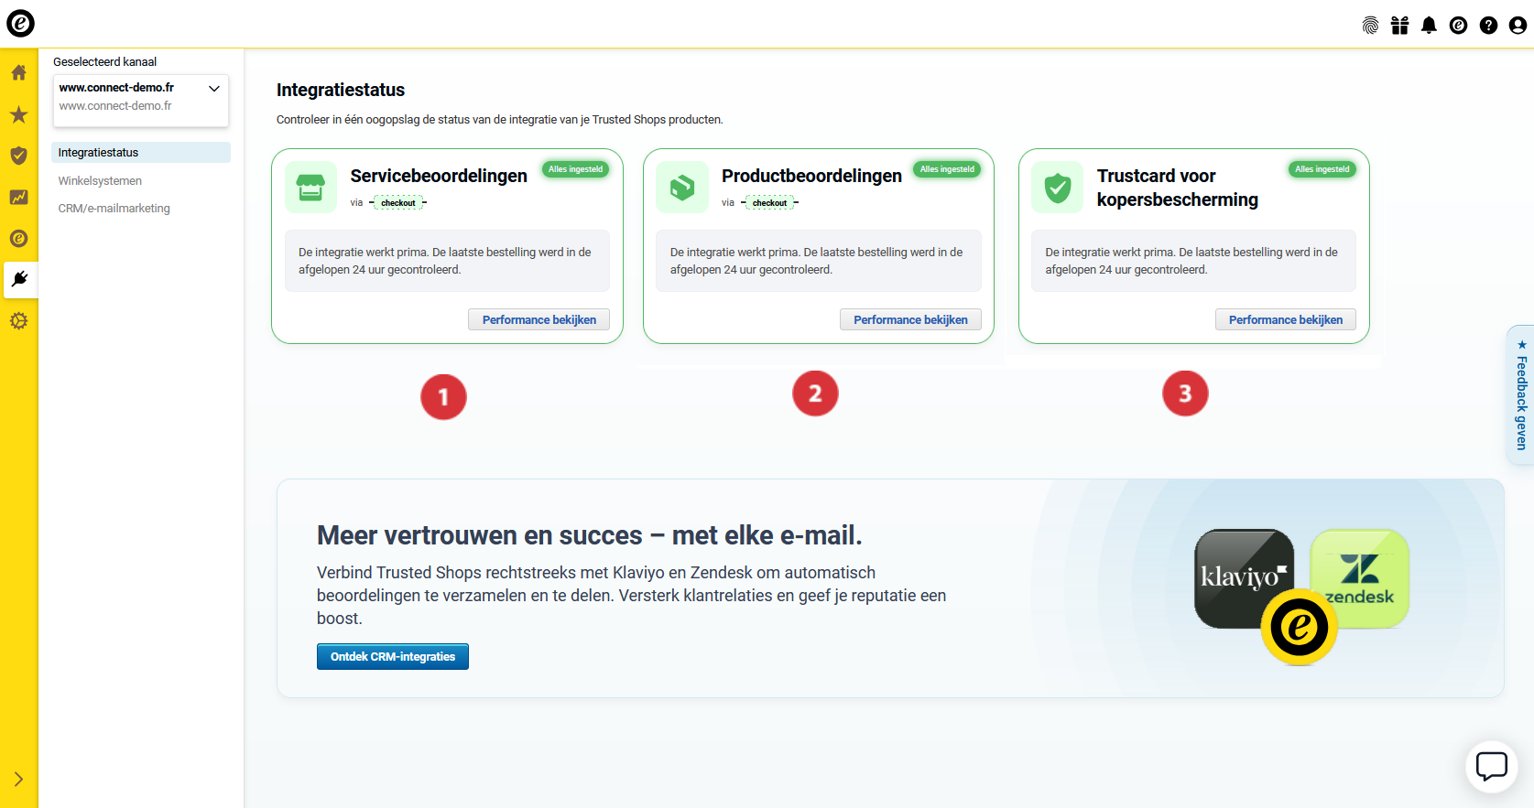Click the home icon in the sidebar

click(18, 72)
